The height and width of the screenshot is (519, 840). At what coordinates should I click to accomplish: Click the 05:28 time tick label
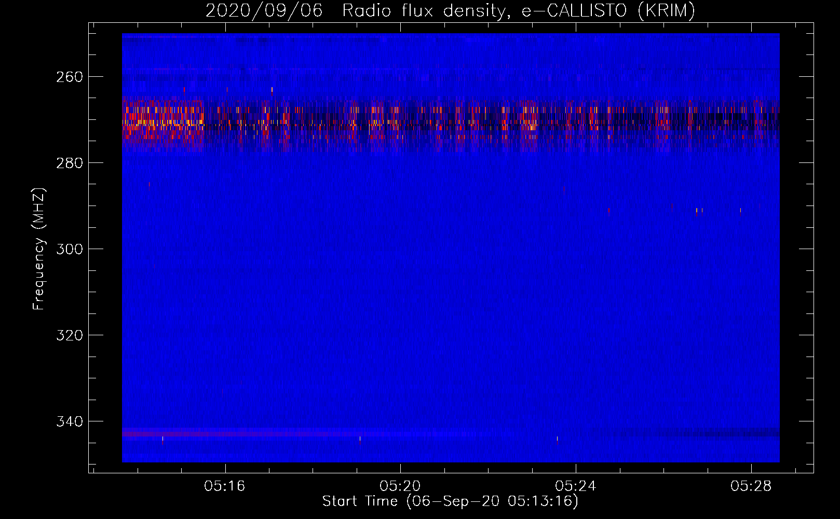point(751,486)
